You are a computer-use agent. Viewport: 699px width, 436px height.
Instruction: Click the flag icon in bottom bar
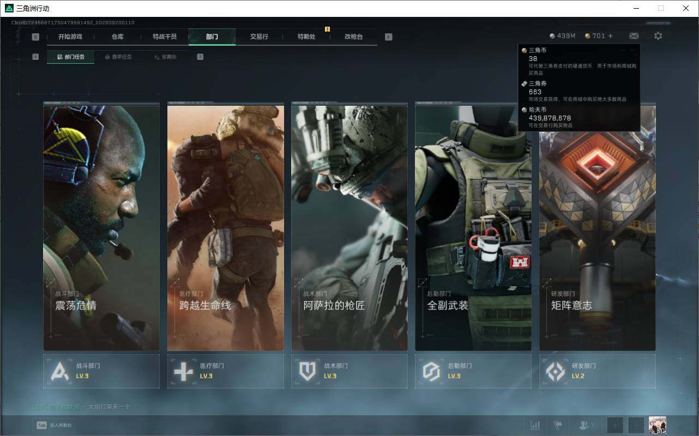tap(558, 425)
